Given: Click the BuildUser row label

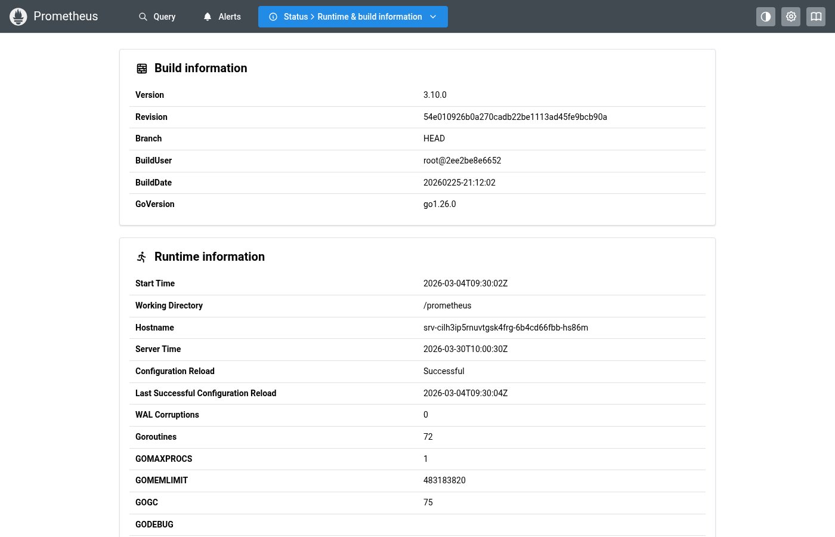Looking at the screenshot, I should pos(153,161).
